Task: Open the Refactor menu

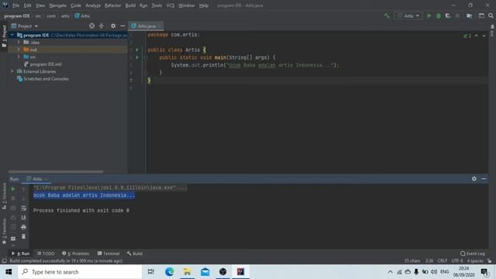Action: (113, 5)
